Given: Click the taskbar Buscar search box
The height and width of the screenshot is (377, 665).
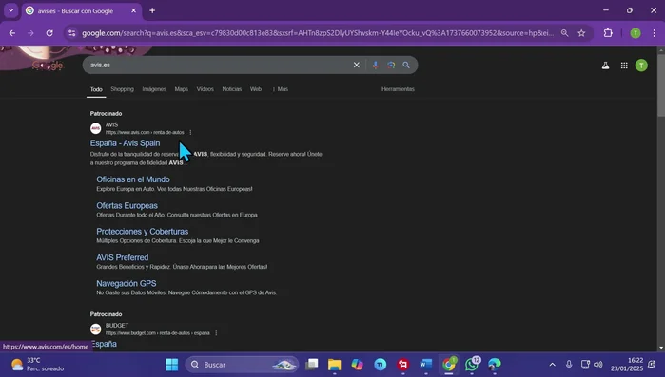Looking at the screenshot, I should click(242, 365).
